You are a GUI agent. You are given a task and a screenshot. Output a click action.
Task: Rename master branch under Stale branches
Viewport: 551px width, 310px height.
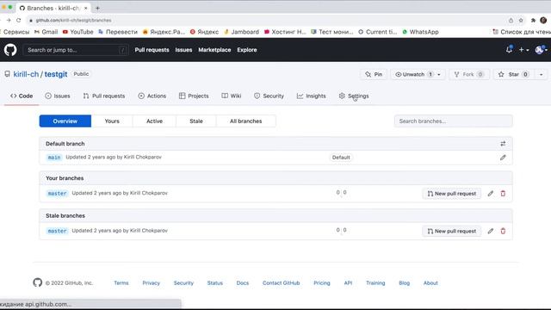(x=490, y=231)
